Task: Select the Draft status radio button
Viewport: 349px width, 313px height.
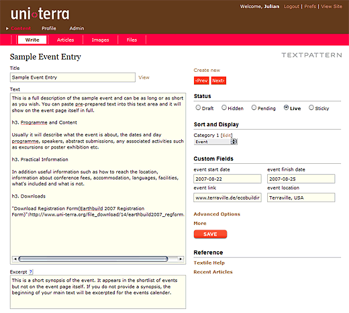Action: pyautogui.click(x=198, y=107)
